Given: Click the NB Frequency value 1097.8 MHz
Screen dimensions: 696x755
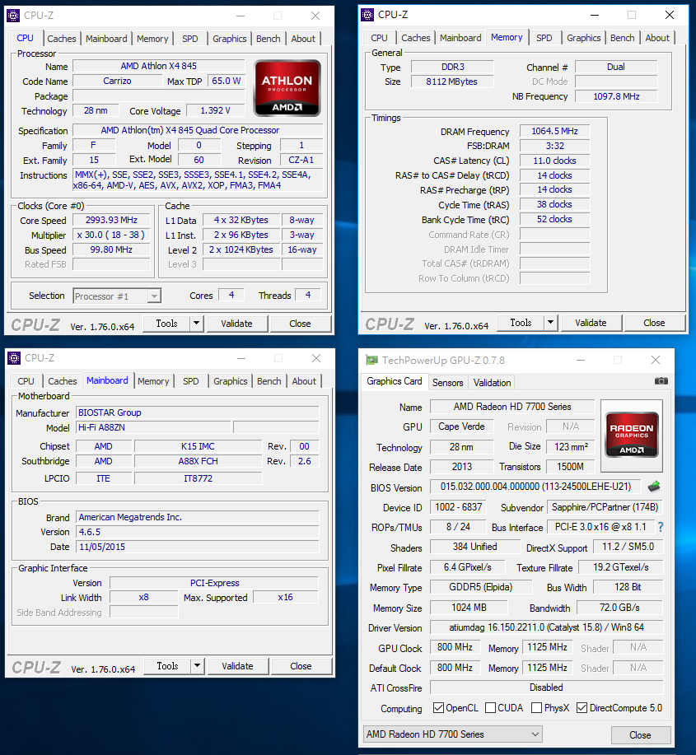Looking at the screenshot, I should pyautogui.click(x=616, y=96).
